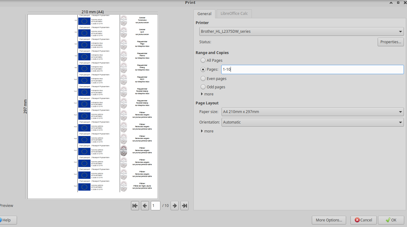Choose the Odd pages option
Screen dimensions: 407x227
click(203, 87)
